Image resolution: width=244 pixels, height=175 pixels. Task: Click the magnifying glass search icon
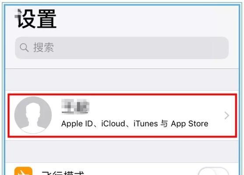coord(24,48)
